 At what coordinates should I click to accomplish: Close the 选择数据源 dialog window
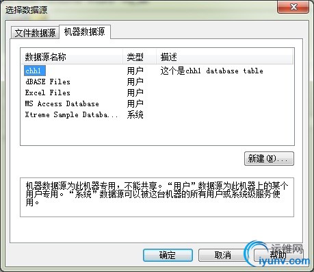[x=293, y=7]
